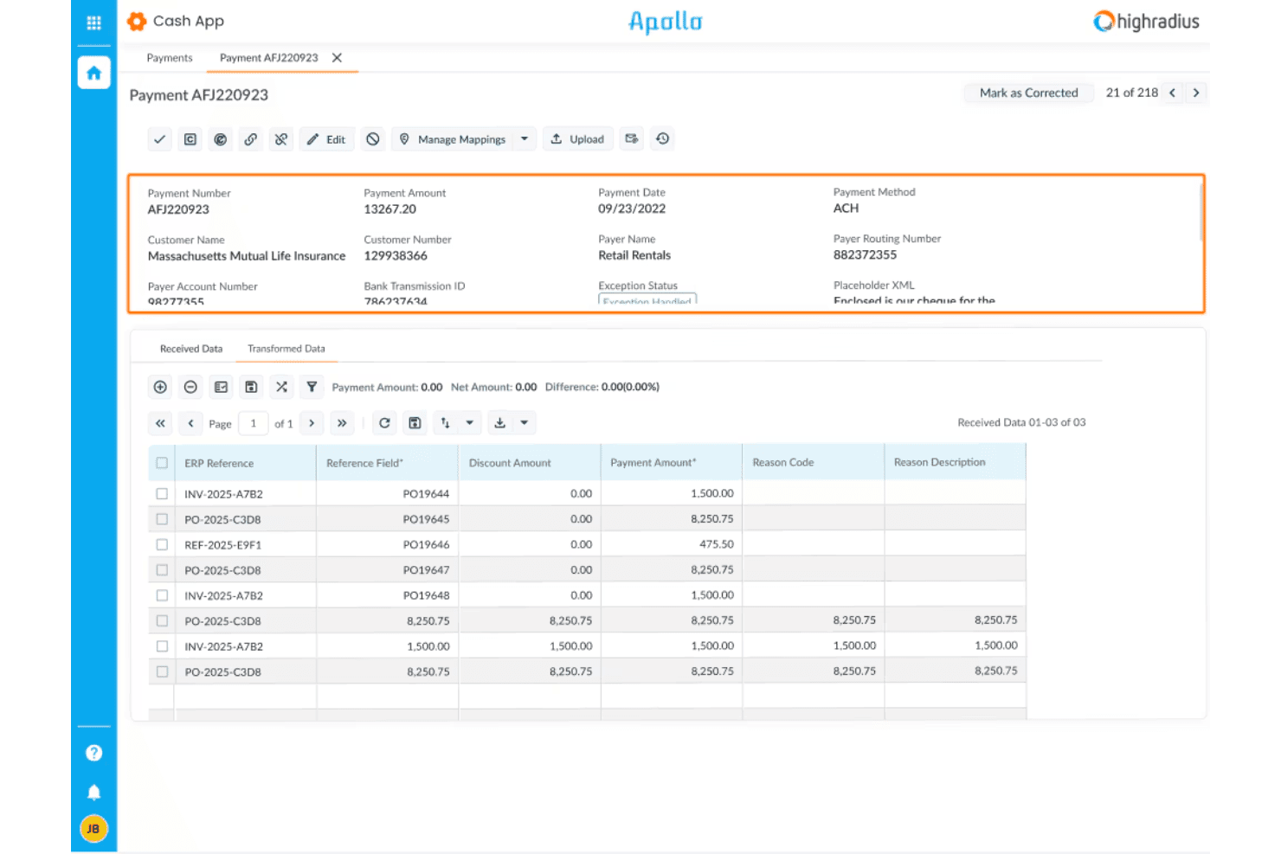Open the history clock icon
This screenshot has width=1281, height=854.
[662, 138]
